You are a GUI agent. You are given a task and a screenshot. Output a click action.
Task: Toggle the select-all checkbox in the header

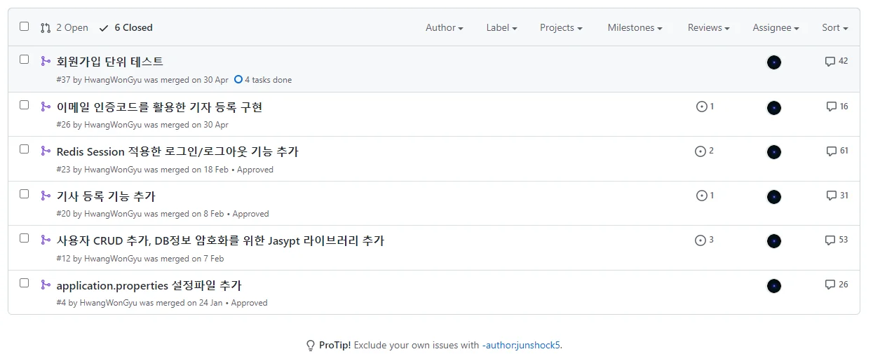point(25,27)
